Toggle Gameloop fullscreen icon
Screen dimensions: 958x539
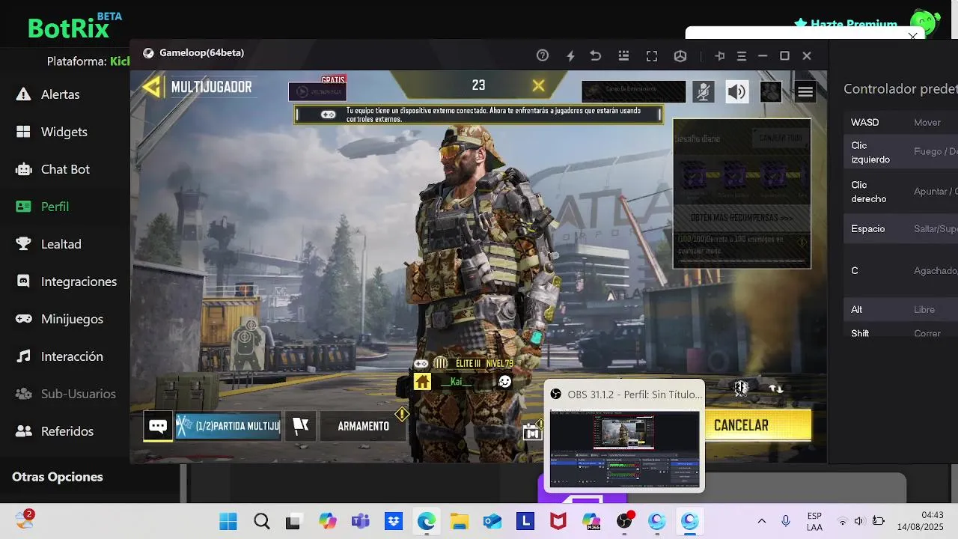(x=652, y=55)
